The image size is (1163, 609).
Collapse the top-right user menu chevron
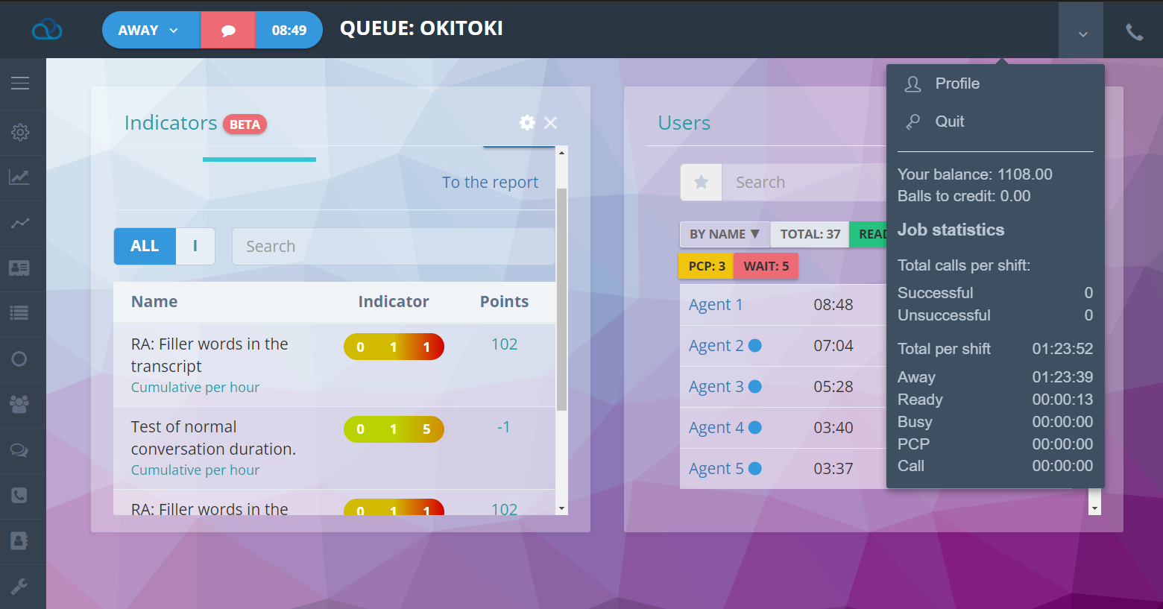tap(1082, 34)
